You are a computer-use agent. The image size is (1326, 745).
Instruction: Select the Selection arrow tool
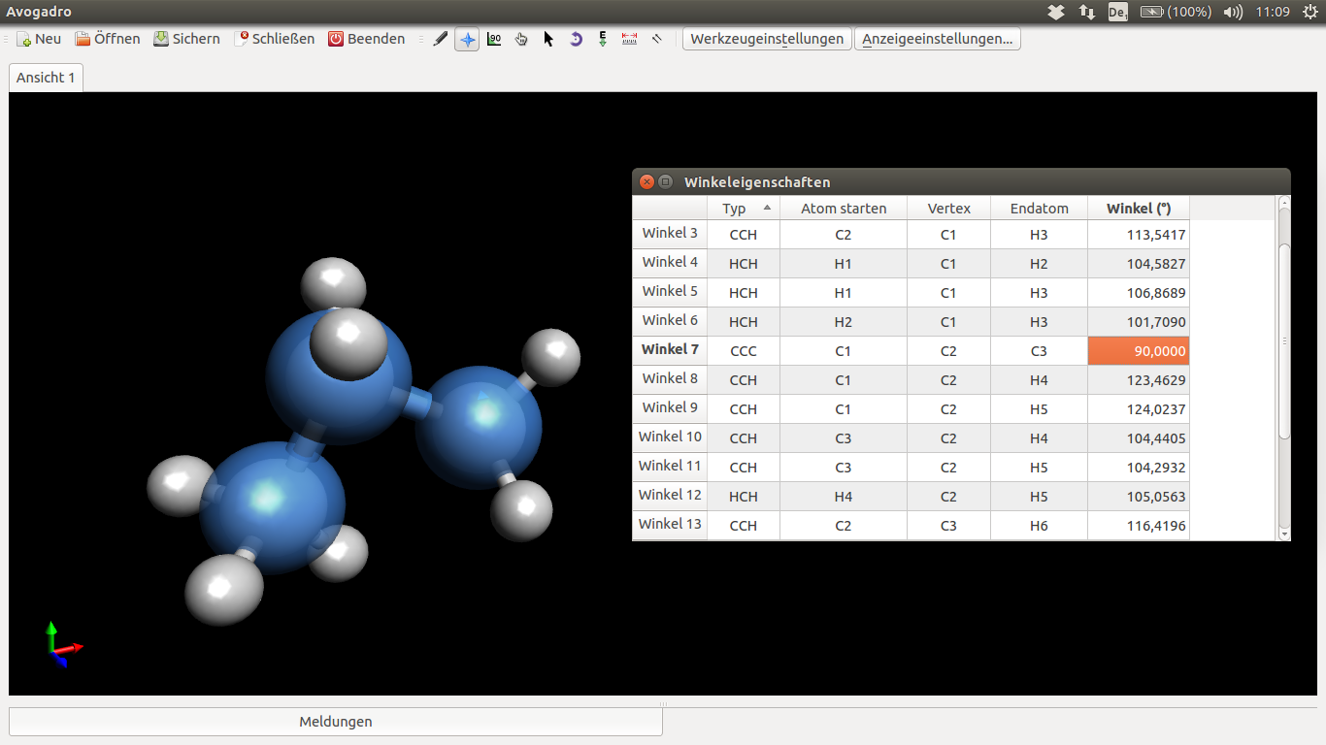(548, 39)
